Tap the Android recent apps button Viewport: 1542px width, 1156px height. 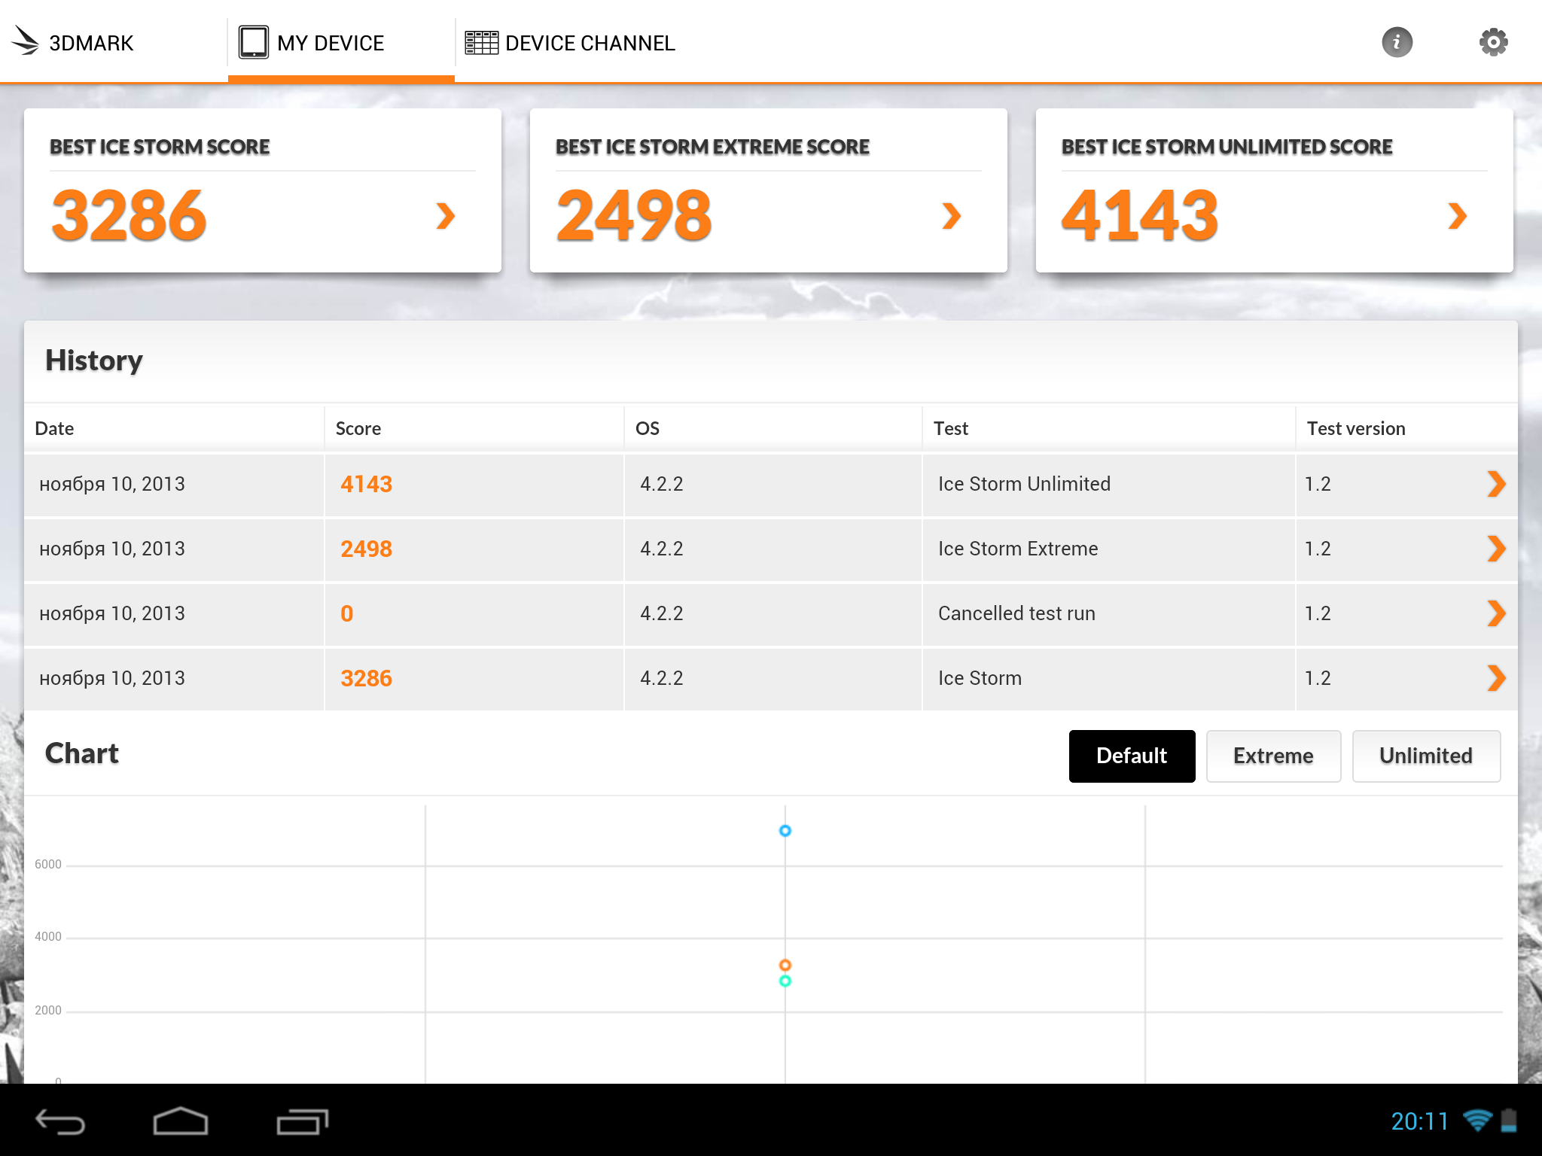[302, 1122]
